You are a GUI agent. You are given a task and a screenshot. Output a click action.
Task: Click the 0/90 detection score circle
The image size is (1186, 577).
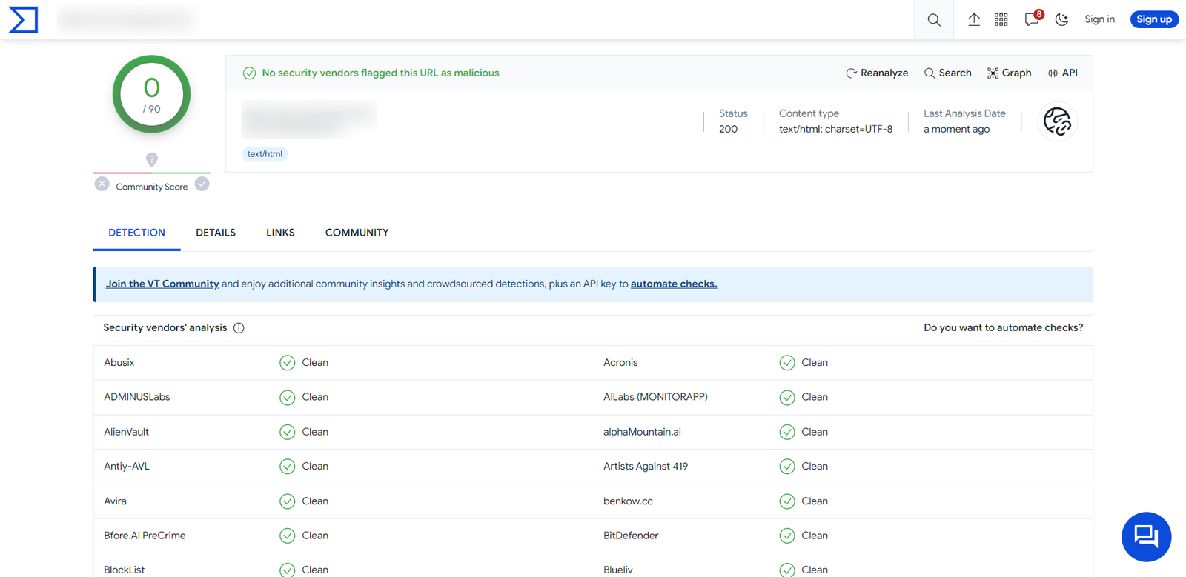click(x=151, y=94)
